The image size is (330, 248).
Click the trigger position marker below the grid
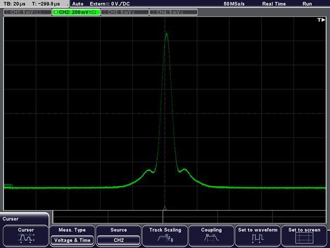165,209
